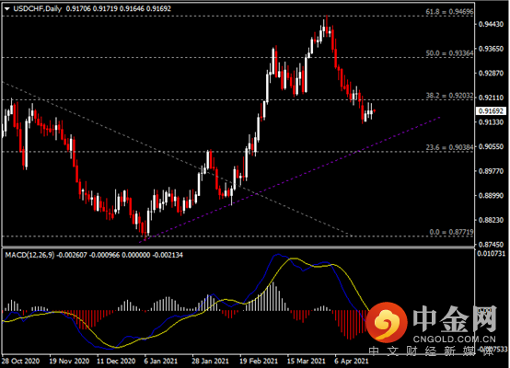
Task: Click the current price tag 0.91692
Action: click(x=491, y=111)
